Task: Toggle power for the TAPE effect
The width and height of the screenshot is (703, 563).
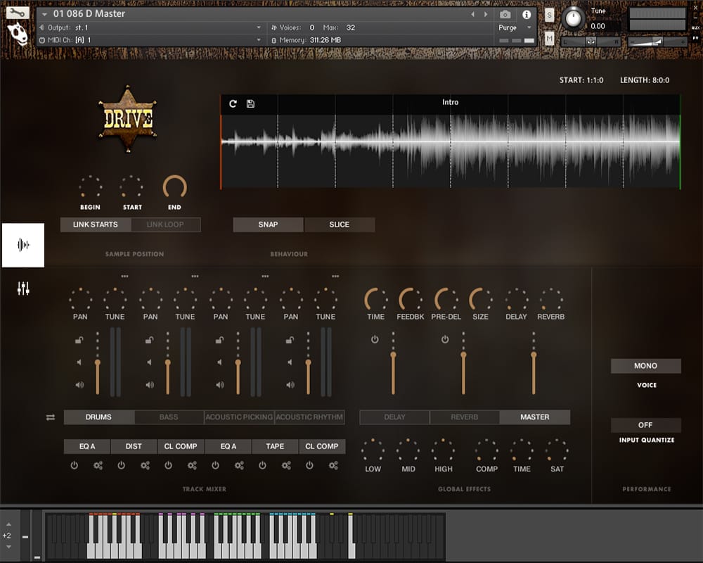Action: 262,465
